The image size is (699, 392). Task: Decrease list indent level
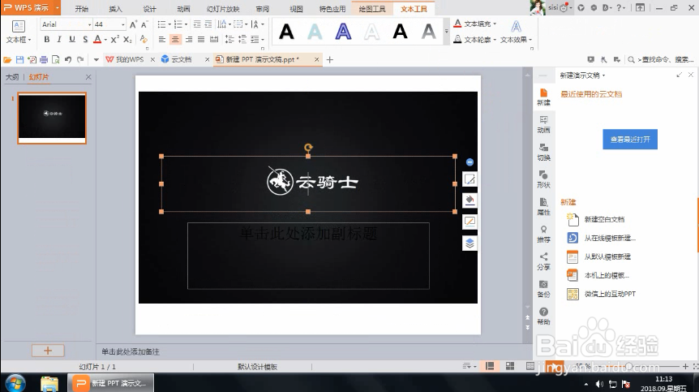[196, 24]
